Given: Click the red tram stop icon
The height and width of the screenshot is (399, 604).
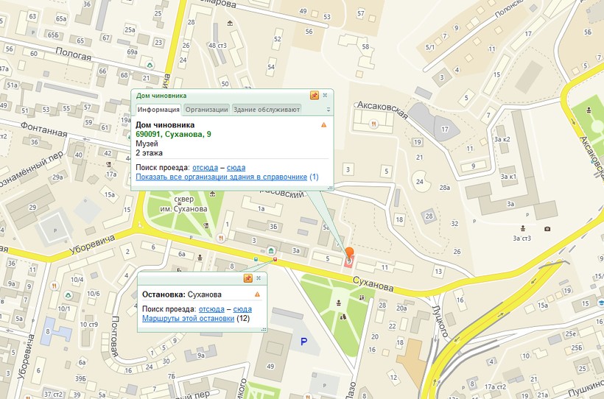Looking at the screenshot, I should pyautogui.click(x=275, y=259).
